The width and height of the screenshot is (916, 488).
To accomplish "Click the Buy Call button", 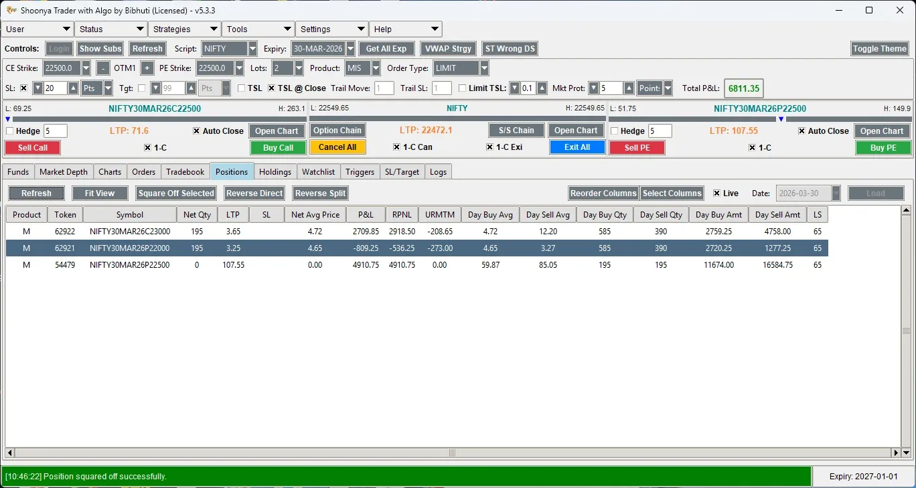I will (279, 148).
